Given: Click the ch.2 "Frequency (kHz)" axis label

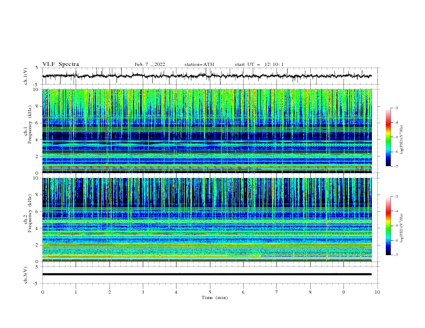Looking at the screenshot, I should (x=30, y=213).
